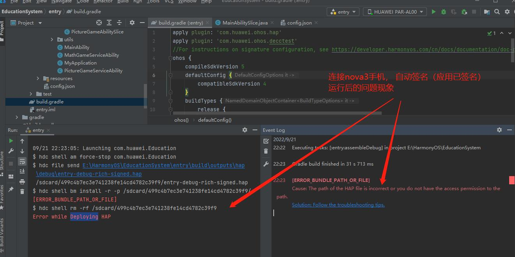The image size is (515, 257).
Task: Start debugging with the green bug icon
Action: tap(444, 12)
